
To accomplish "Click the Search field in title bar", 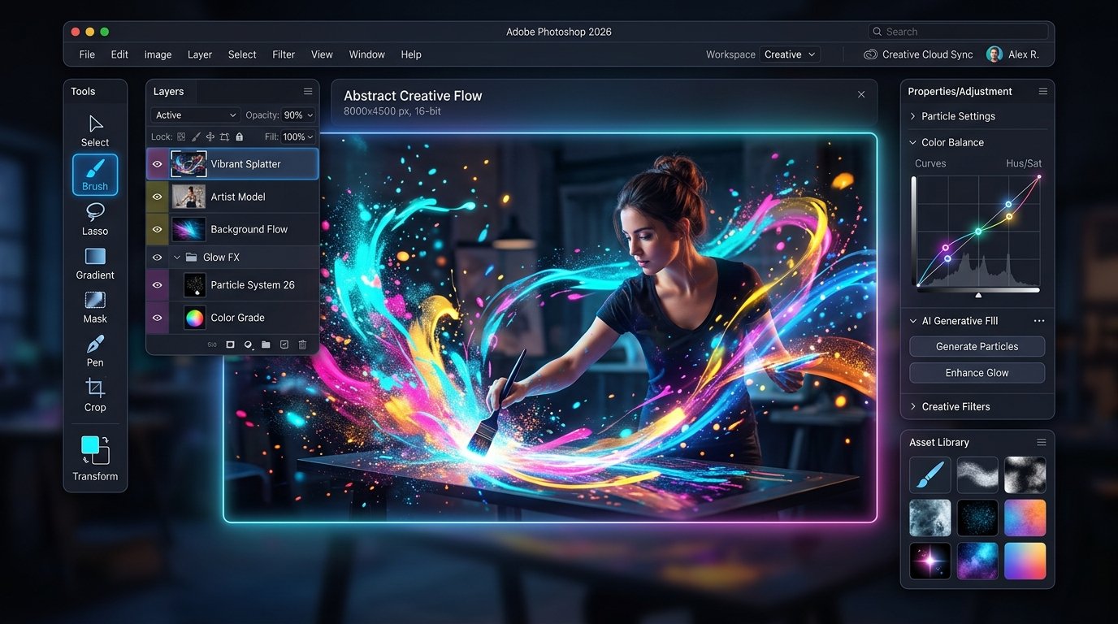I will click(x=959, y=32).
